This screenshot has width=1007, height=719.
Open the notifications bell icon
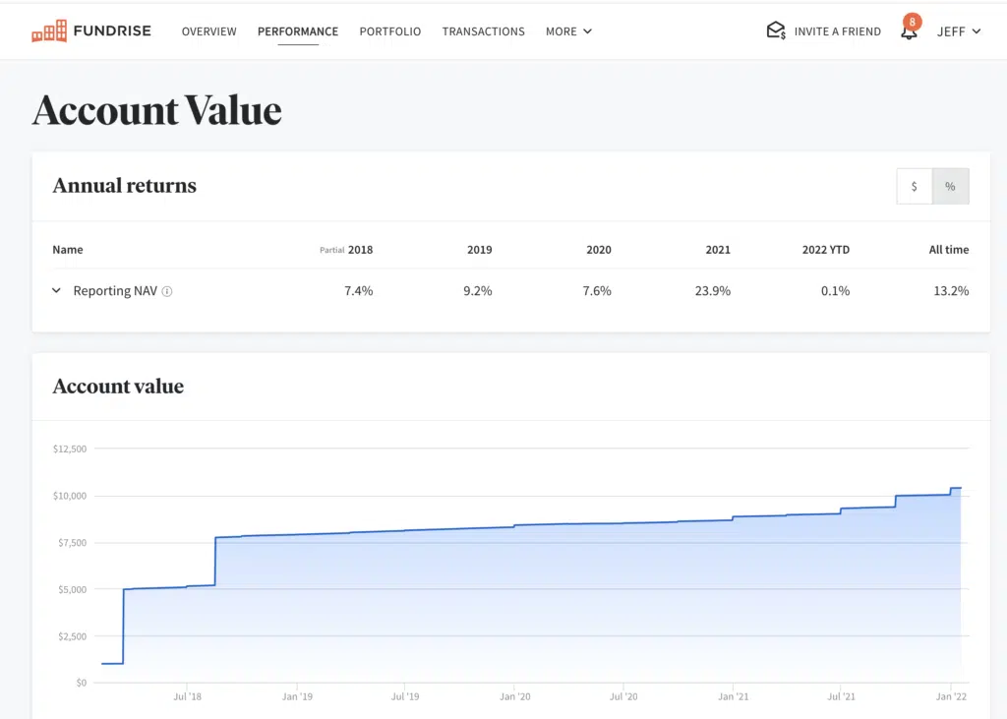tap(909, 31)
